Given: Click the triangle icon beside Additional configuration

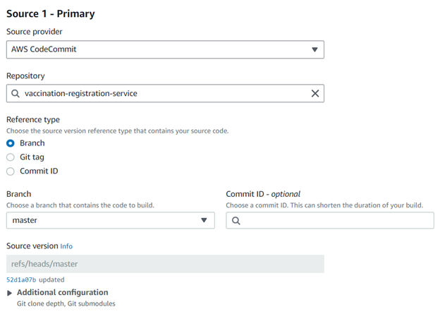Looking at the screenshot, I should pos(10,292).
